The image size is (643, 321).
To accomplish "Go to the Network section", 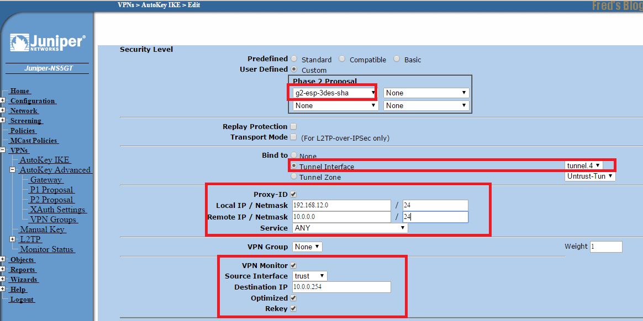I will [x=24, y=110].
